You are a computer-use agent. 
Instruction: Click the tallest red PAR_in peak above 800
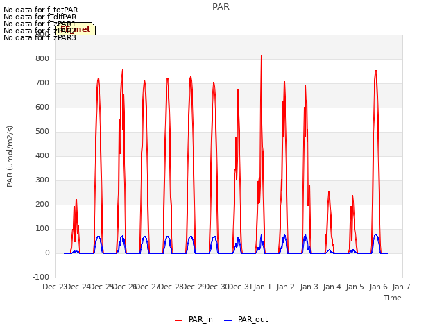[262, 56]
